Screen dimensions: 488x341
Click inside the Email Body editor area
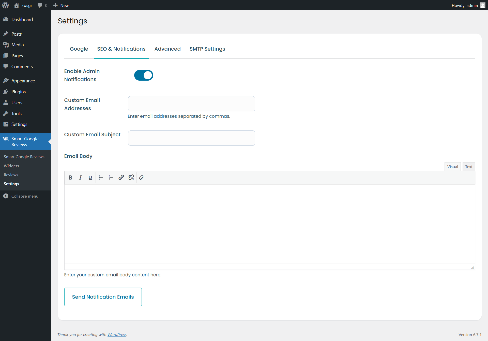[x=270, y=224]
